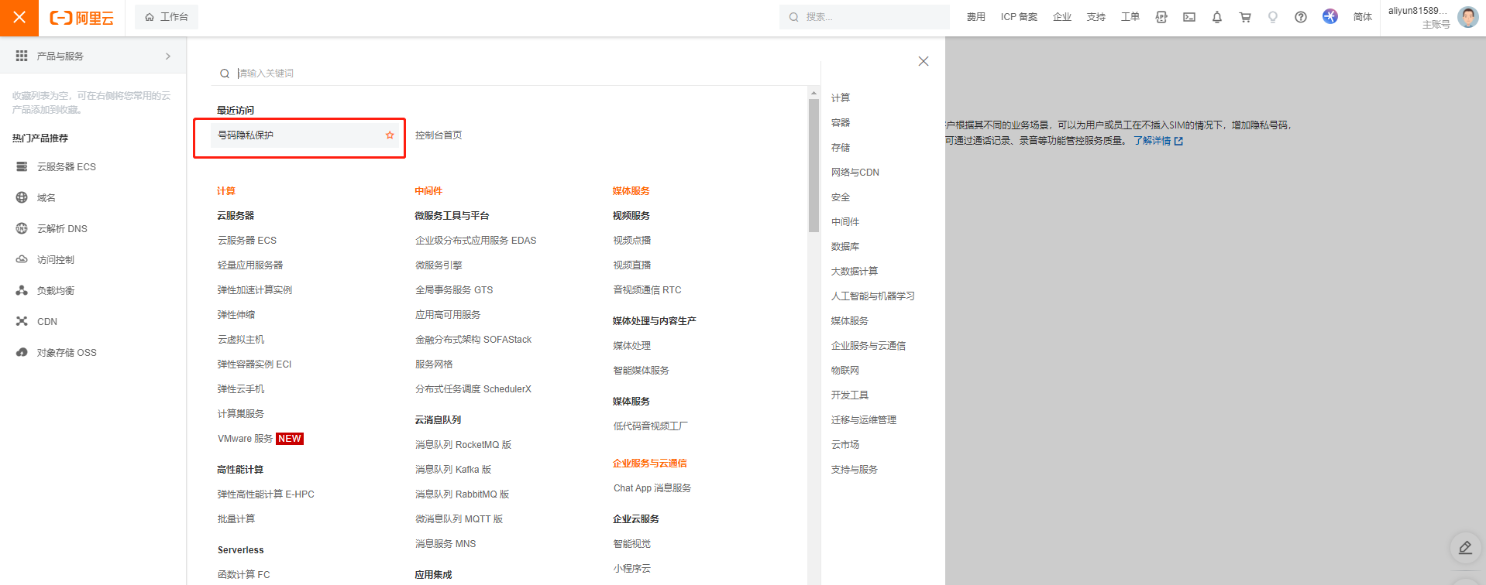This screenshot has width=1486, height=585.
Task: Open the 工单 menu
Action: coord(1130,17)
